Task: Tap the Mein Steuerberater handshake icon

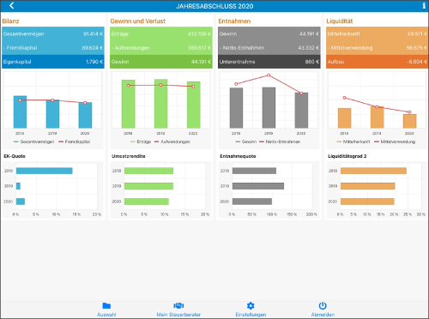Action: pos(178,305)
